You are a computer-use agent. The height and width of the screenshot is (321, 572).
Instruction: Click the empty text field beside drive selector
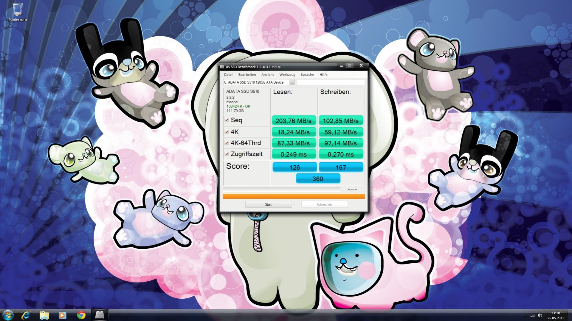coord(330,82)
